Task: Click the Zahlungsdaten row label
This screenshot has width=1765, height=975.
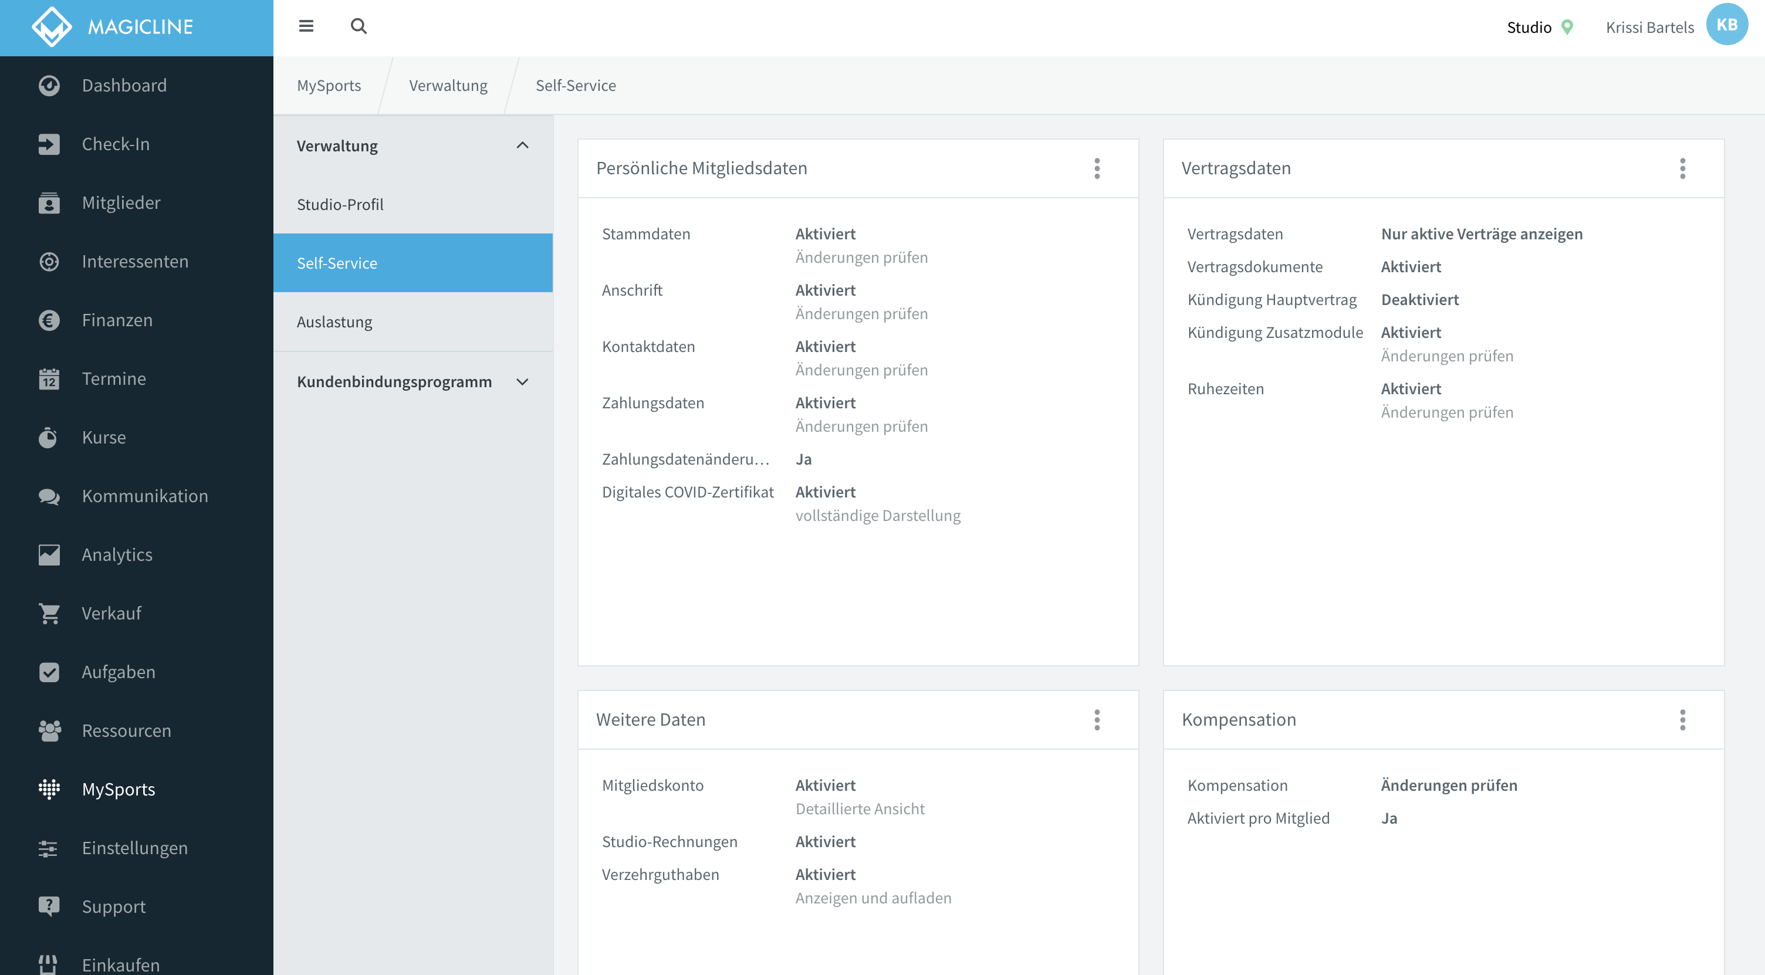Action: (652, 403)
